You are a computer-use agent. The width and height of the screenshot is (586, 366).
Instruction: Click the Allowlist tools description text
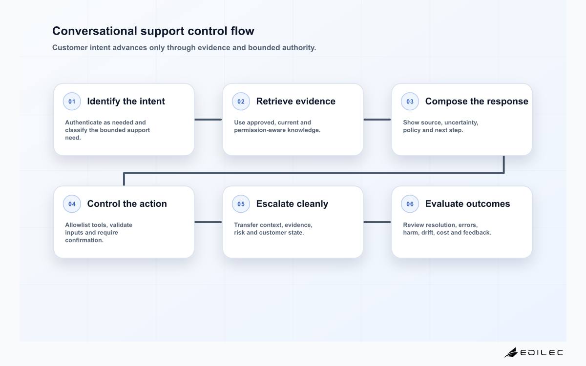(x=99, y=232)
